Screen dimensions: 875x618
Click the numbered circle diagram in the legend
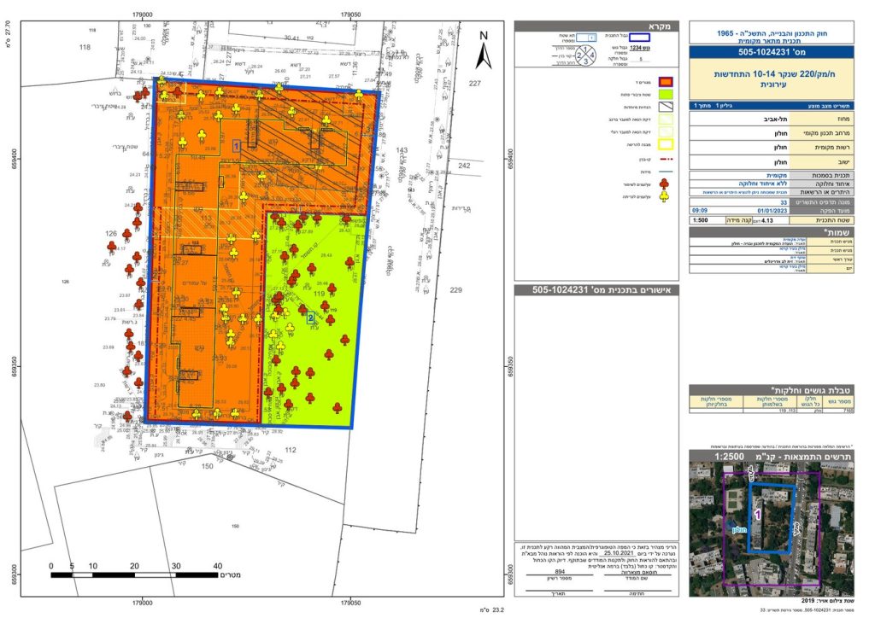point(586,56)
